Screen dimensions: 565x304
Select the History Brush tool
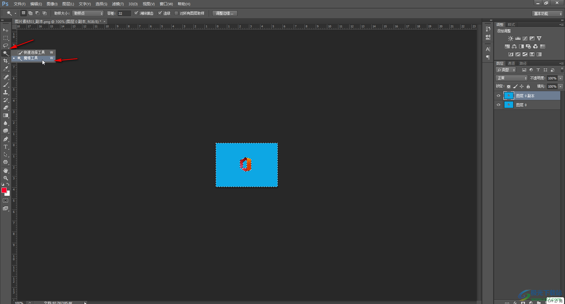(6, 100)
